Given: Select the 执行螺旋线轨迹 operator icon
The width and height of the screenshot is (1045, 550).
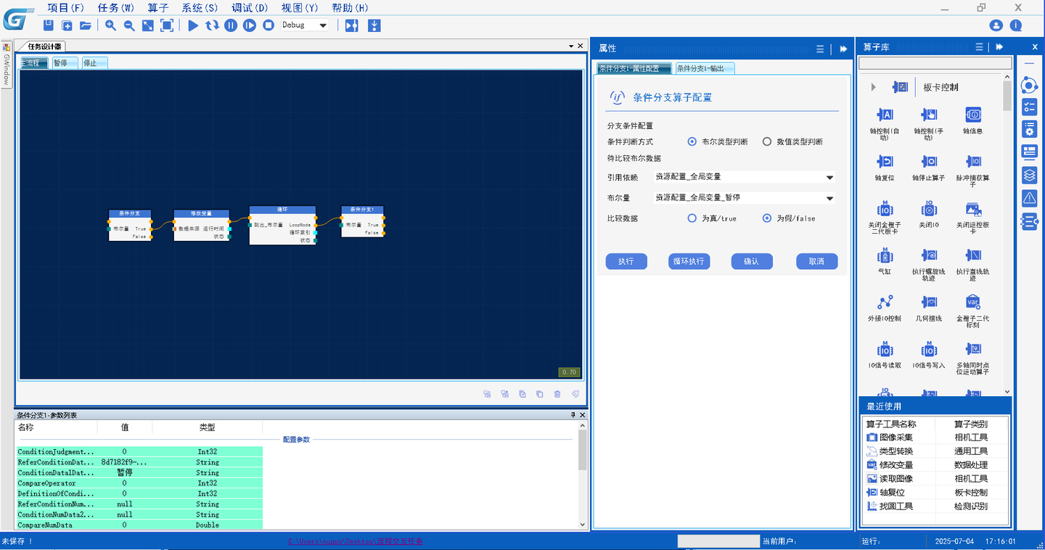Looking at the screenshot, I should (x=929, y=255).
